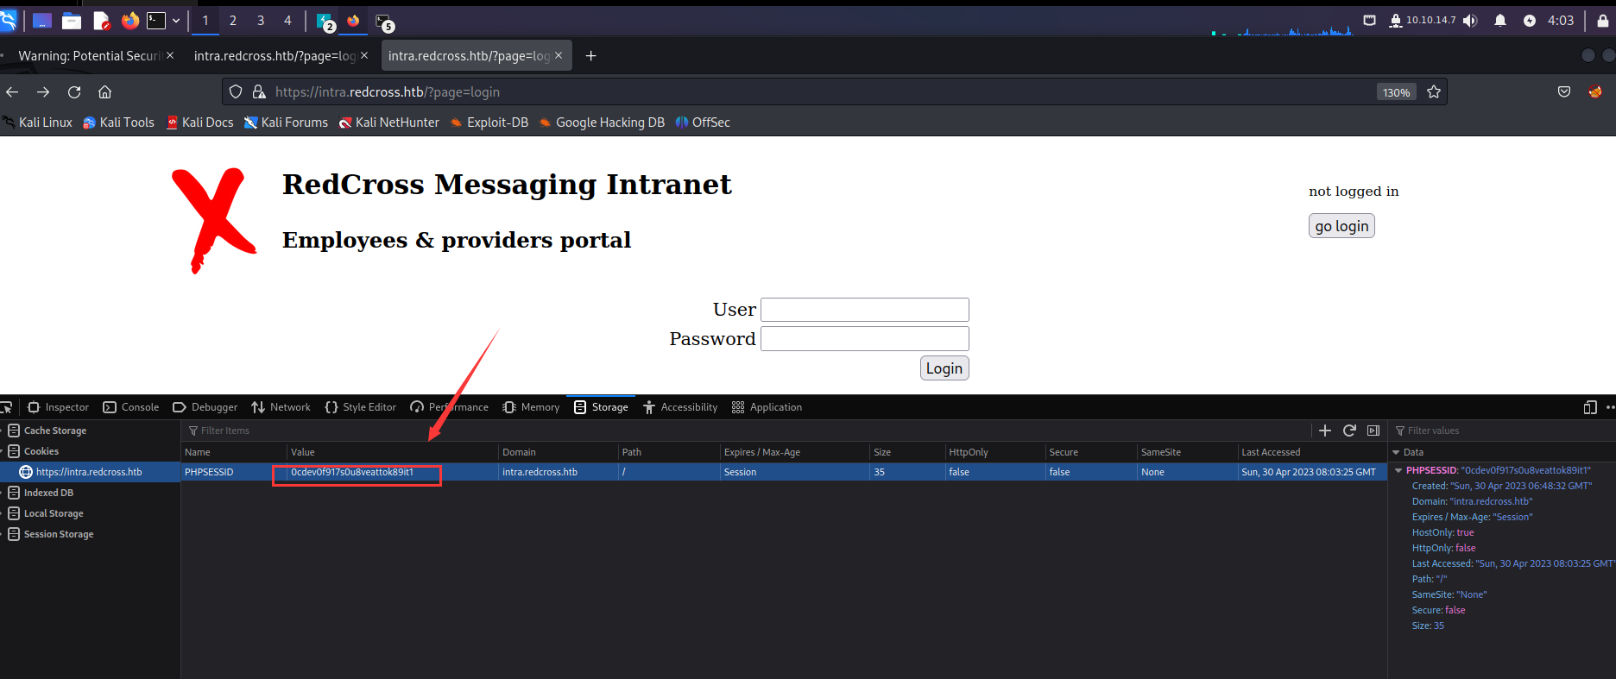Image resolution: width=1616 pixels, height=679 pixels.
Task: Open a new browser tab
Action: (590, 55)
